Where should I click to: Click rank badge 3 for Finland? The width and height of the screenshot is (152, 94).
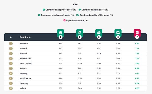(x=11, y=54)
